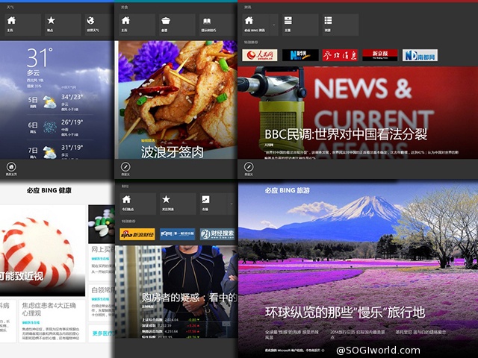478x358 pixels.
Task: Open the 可能致近视 health headline
Action: (x=22, y=276)
